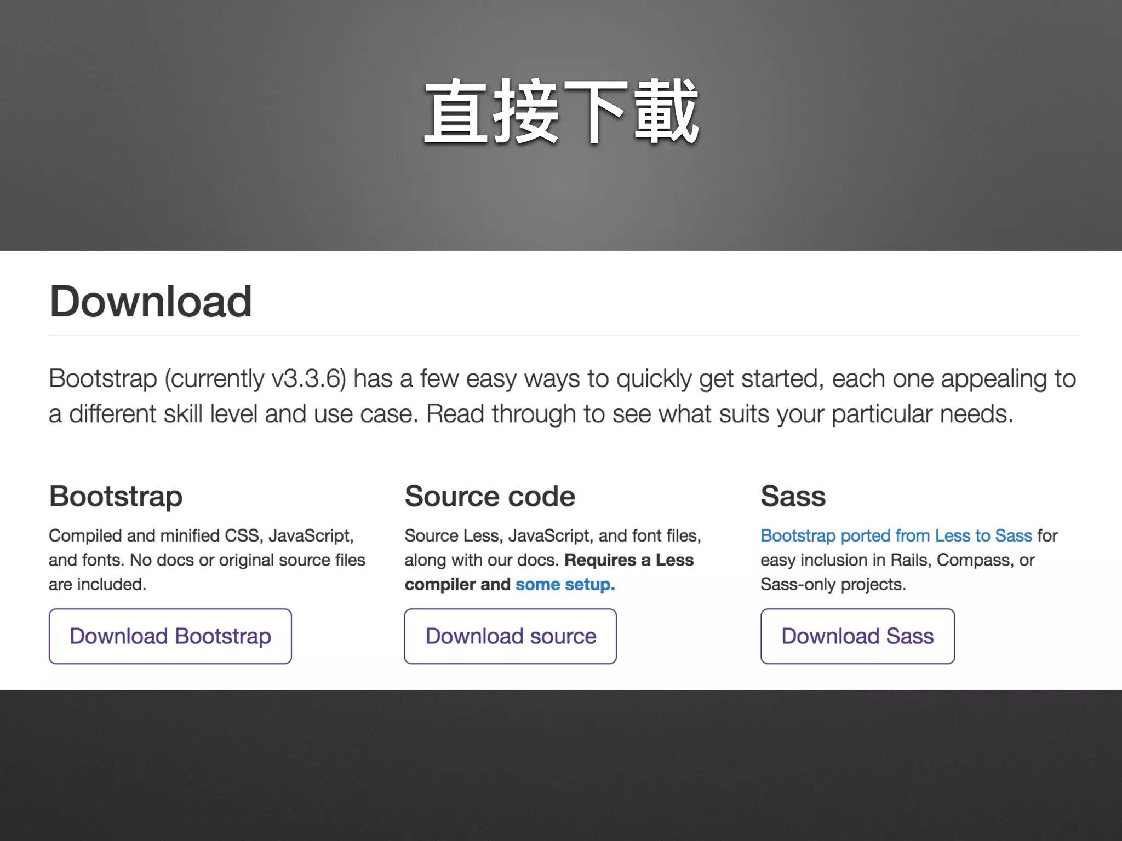1122x841 pixels.
Task: Click the v3.3.6 version text
Action: (x=307, y=379)
